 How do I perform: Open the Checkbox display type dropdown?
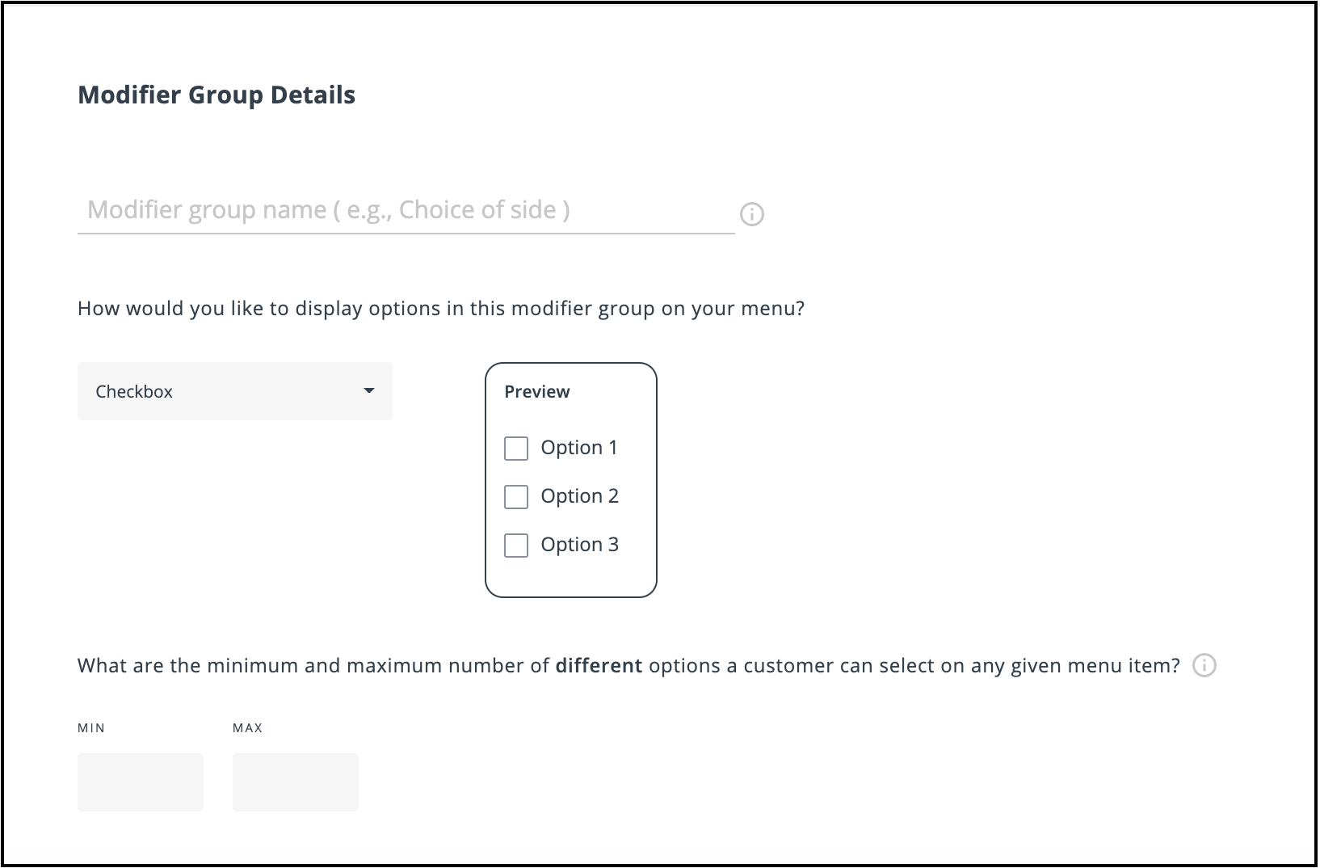pos(234,391)
